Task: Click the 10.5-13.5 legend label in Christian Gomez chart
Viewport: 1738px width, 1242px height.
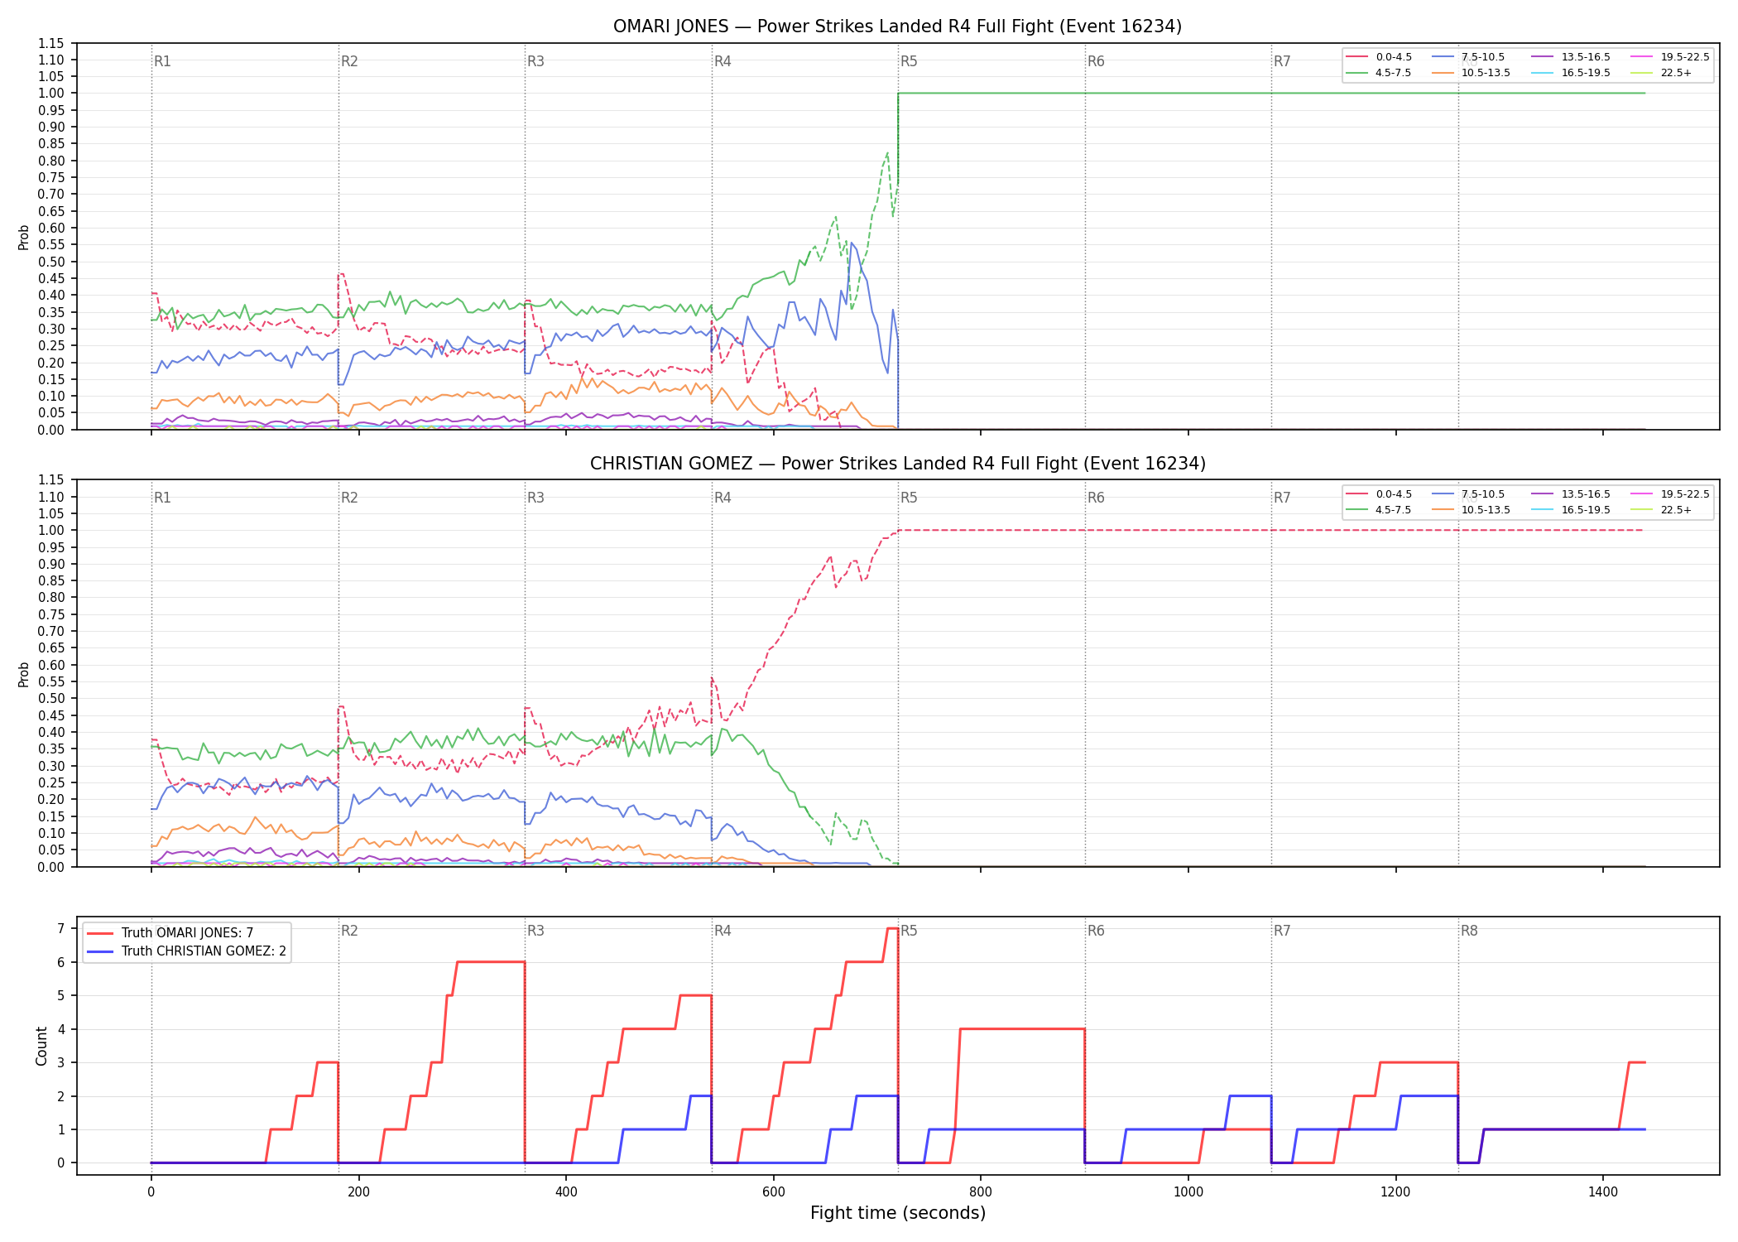Action: click(x=1486, y=510)
